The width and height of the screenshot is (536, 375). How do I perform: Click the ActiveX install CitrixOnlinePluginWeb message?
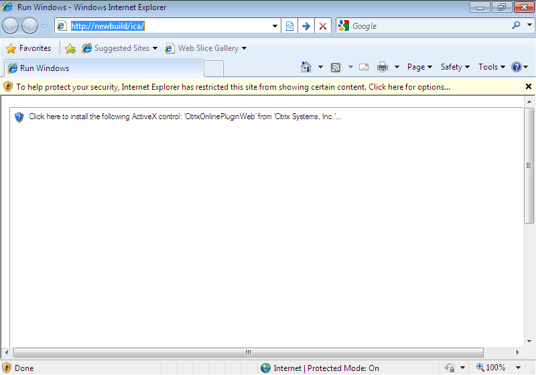[186, 117]
